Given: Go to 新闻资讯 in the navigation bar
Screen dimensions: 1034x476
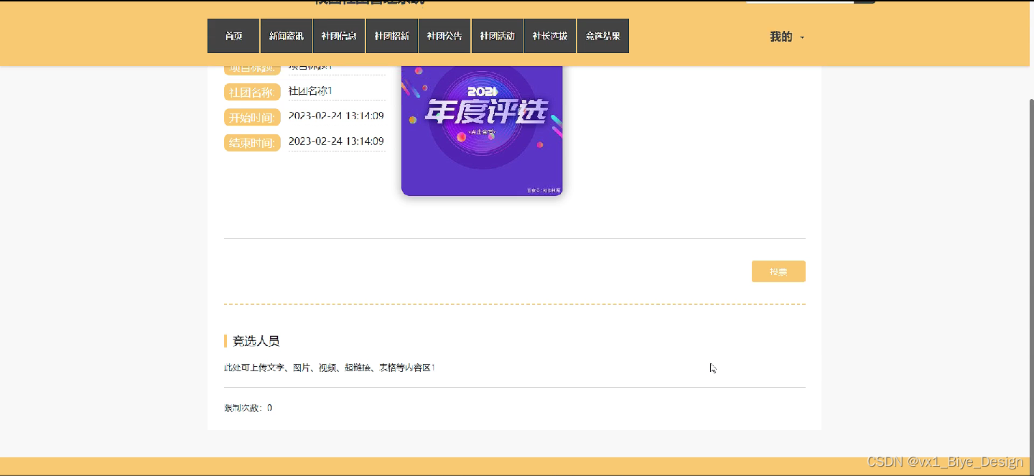Looking at the screenshot, I should (x=287, y=36).
